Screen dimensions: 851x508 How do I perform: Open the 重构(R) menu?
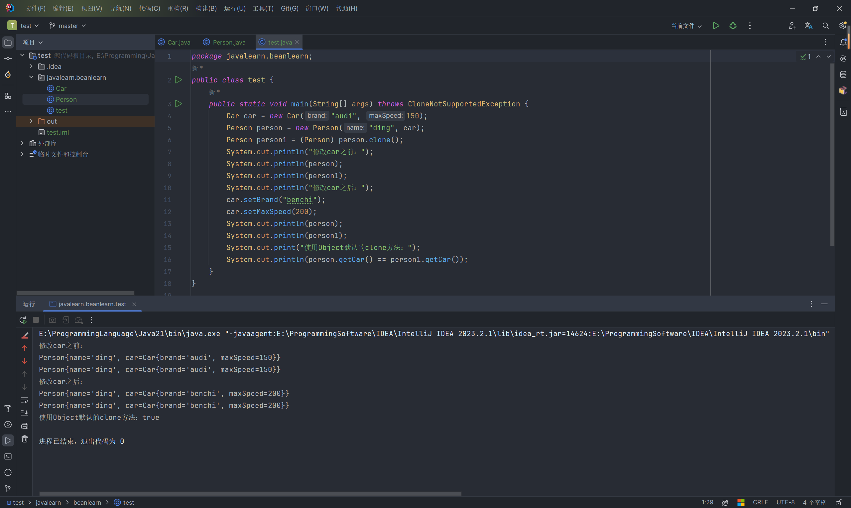(177, 8)
